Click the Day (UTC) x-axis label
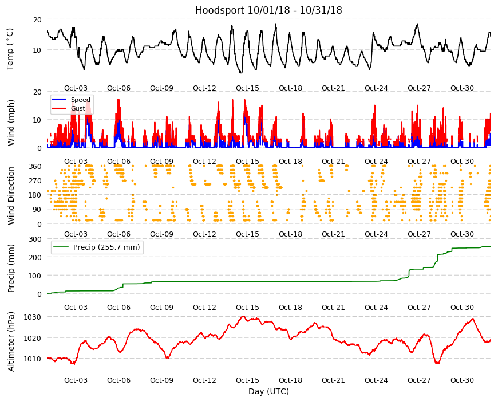Image resolution: width=498 pixels, height=401 pixels. (x=268, y=391)
